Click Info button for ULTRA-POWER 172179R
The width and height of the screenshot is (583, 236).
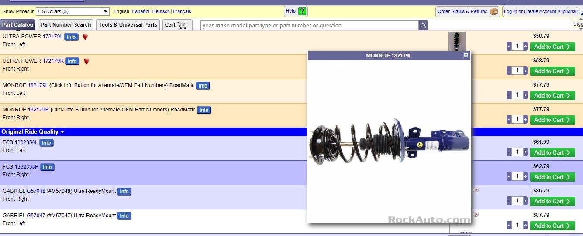coord(72,61)
